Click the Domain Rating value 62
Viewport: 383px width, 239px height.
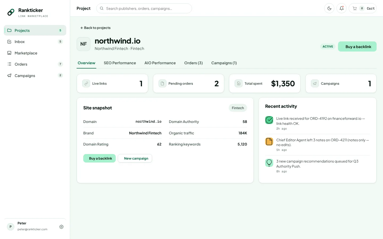coord(159,144)
